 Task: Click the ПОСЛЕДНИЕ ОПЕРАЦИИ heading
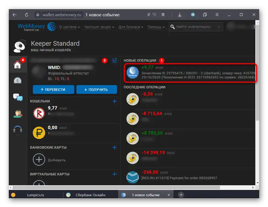click(x=144, y=87)
